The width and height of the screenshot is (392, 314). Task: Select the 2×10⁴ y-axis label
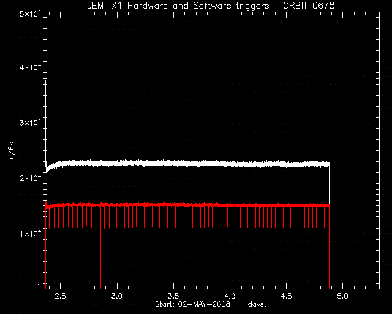coord(30,178)
